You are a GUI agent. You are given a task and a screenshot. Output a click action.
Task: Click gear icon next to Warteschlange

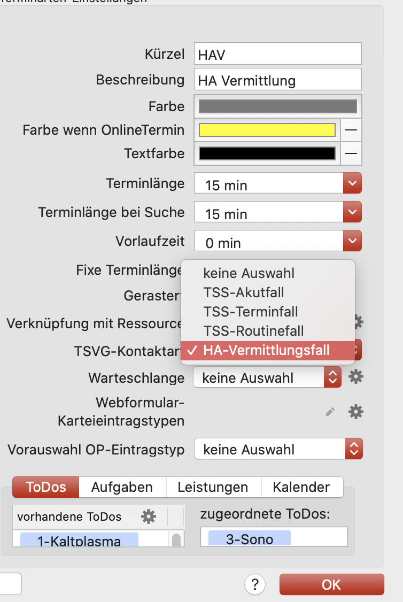356,377
